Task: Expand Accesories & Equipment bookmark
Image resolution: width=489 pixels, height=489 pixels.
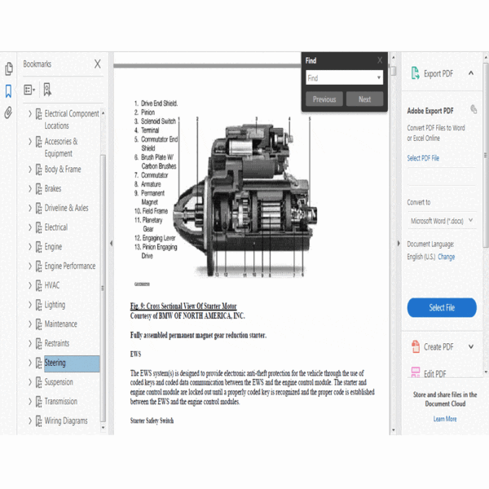Action: (x=30, y=142)
